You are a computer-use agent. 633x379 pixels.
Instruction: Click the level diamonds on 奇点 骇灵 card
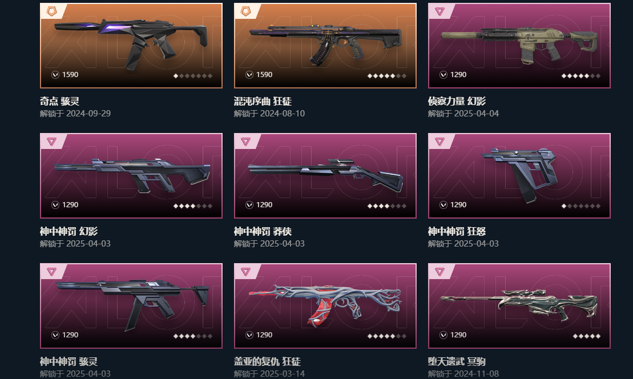tap(193, 76)
